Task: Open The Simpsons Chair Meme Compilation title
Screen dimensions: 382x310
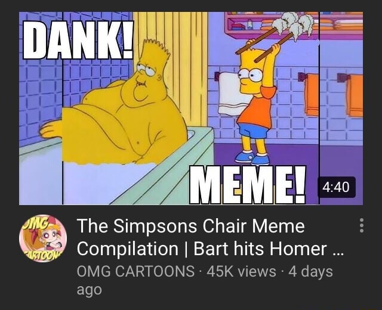Action: pos(211,237)
